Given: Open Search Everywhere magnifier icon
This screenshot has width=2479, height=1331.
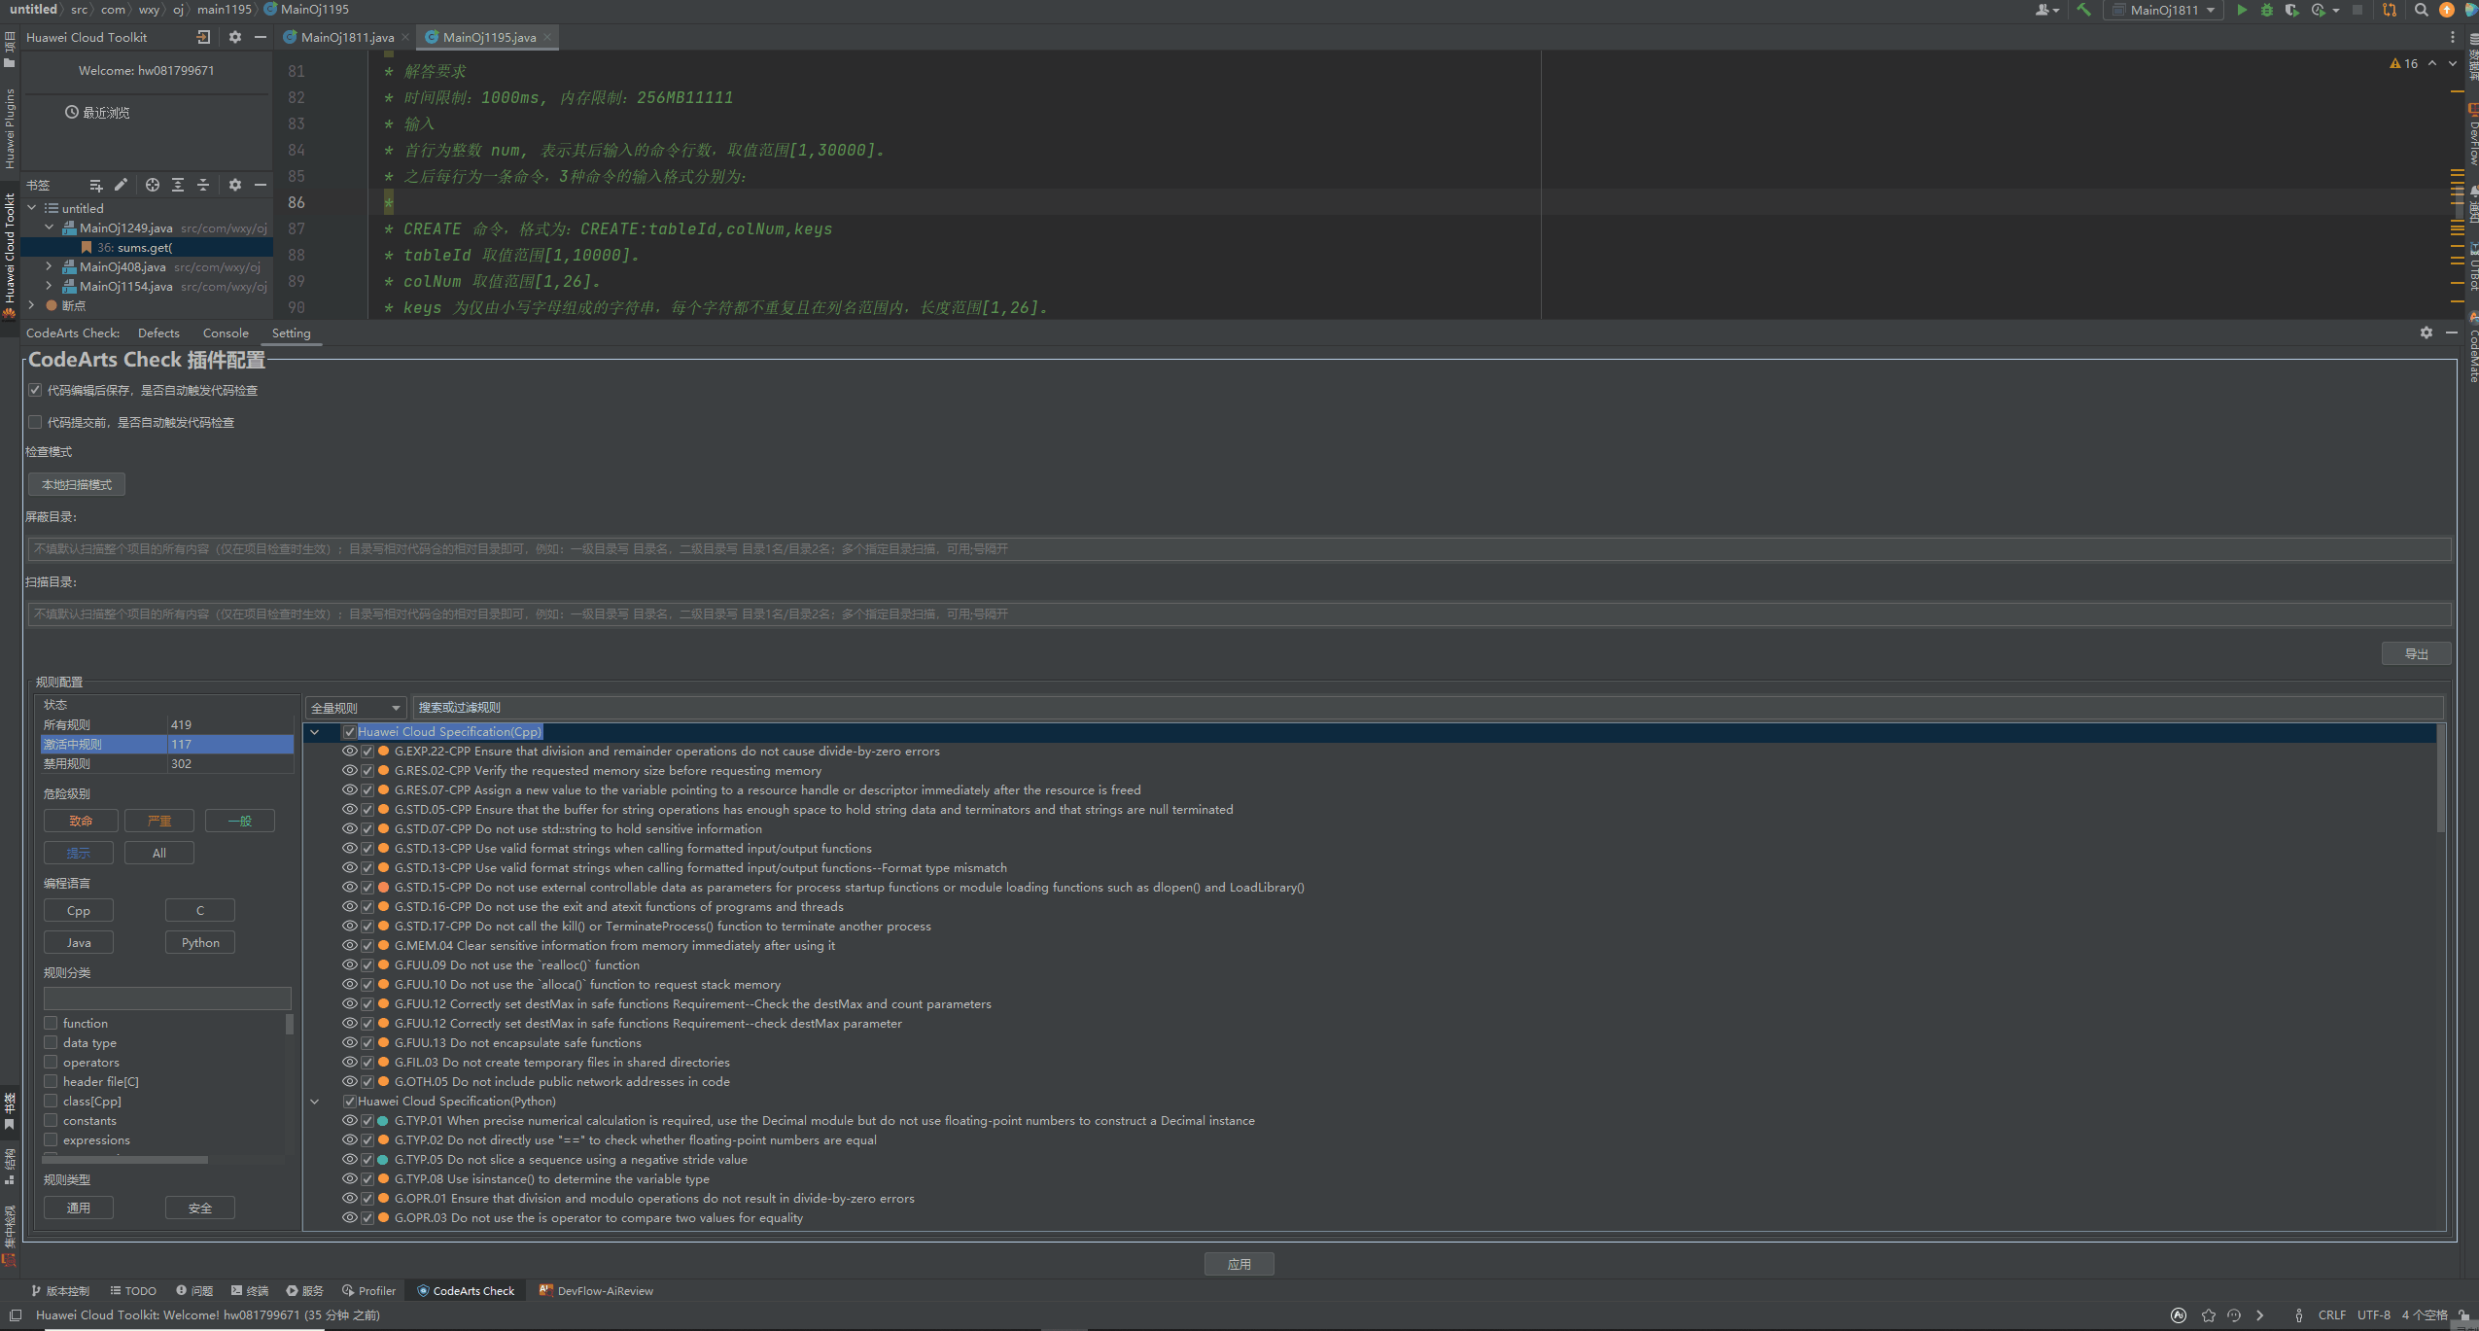Looking at the screenshot, I should tap(2421, 10).
